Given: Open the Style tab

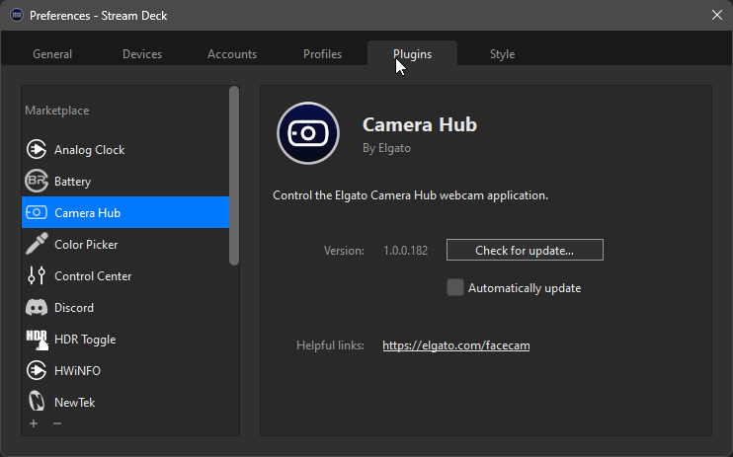Looking at the screenshot, I should coord(502,54).
